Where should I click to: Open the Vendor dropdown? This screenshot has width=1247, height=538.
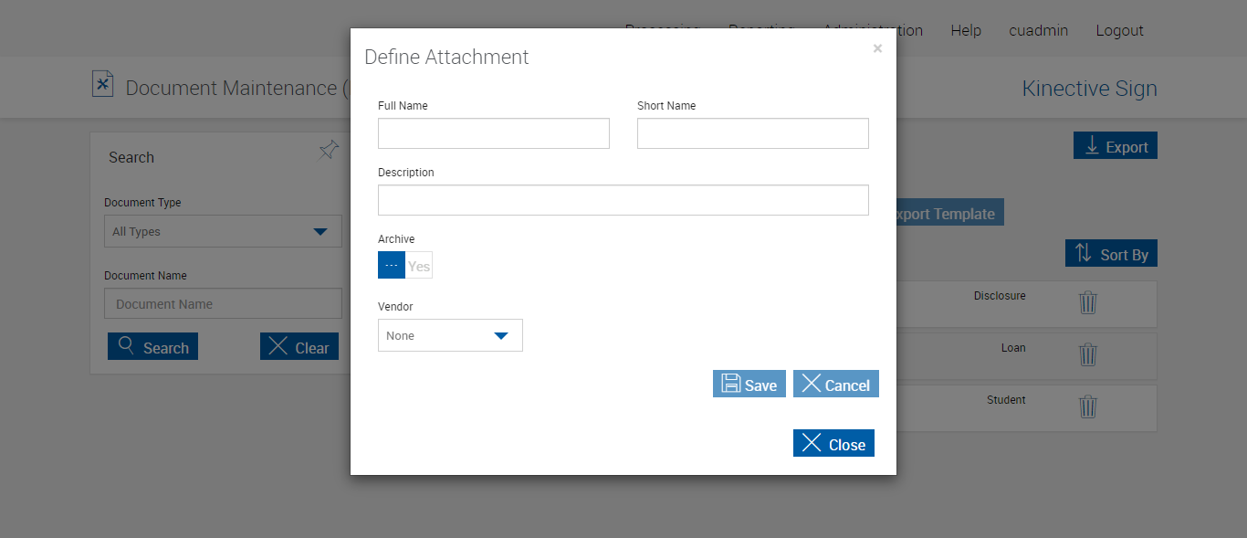pos(450,335)
